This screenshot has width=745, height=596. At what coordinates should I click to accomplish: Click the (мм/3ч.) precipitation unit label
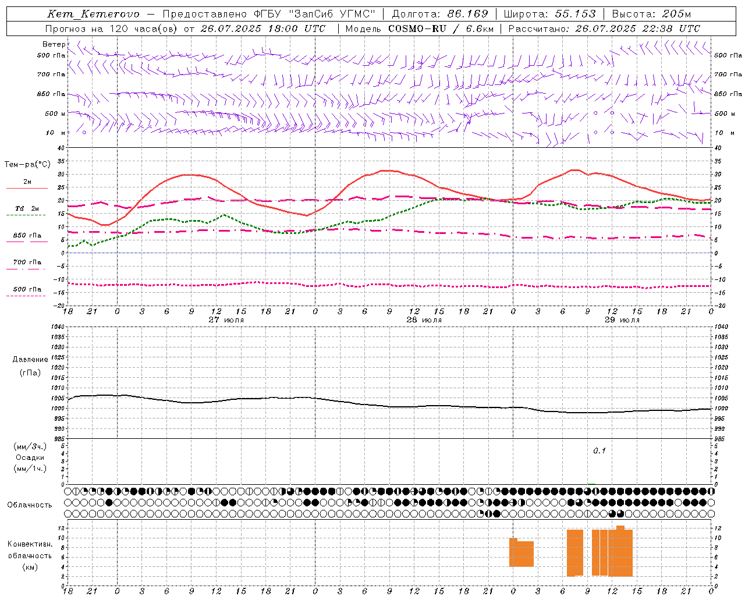(30, 446)
